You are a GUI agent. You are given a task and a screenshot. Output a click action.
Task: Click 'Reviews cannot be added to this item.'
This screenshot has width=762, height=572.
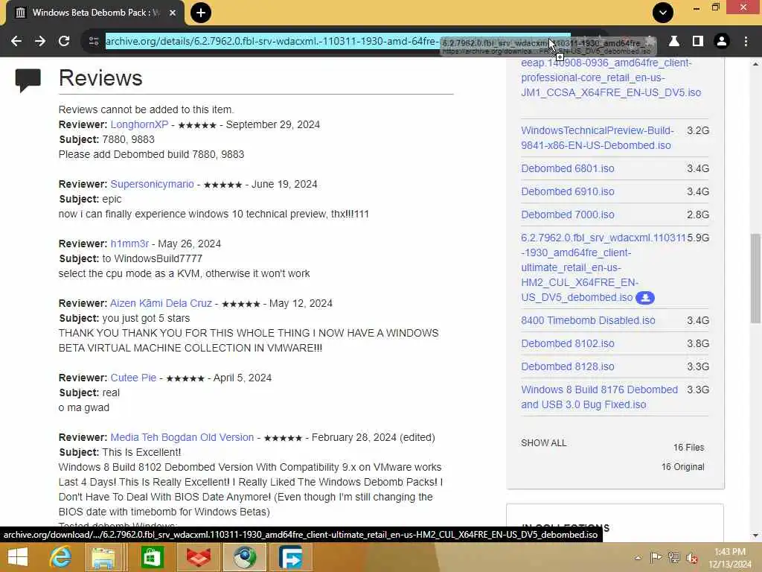pyautogui.click(x=146, y=110)
